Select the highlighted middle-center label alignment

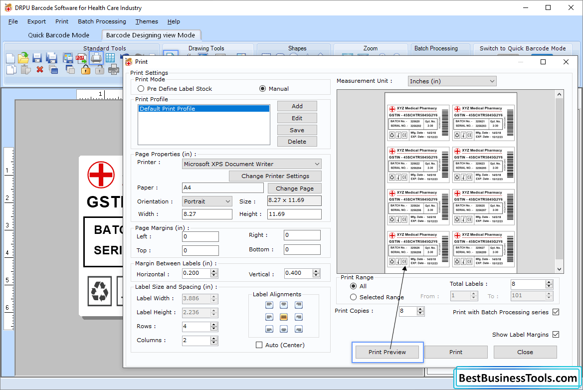pyautogui.click(x=284, y=317)
